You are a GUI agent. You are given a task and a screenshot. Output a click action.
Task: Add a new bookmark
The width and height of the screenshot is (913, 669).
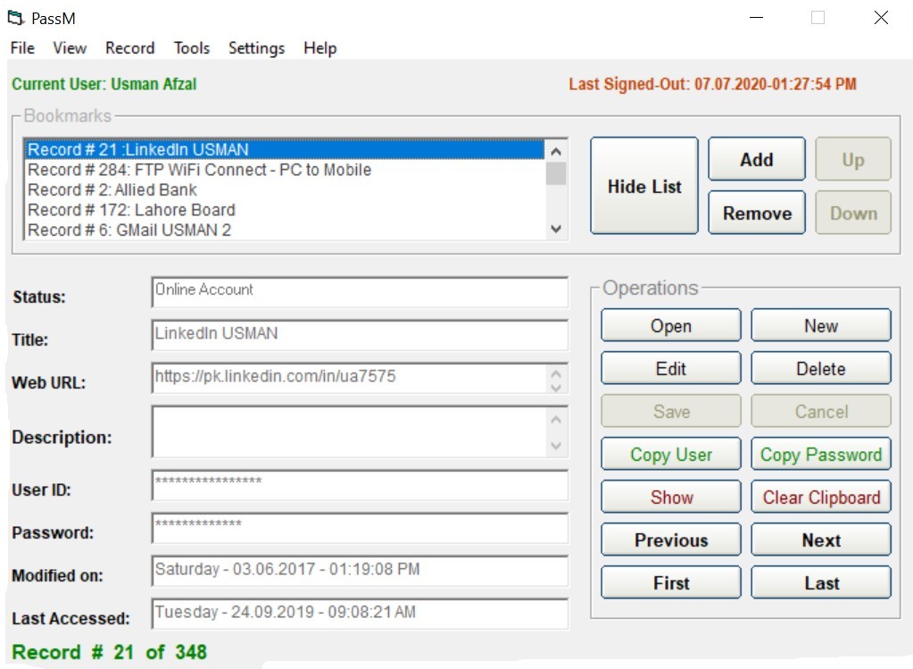click(x=756, y=160)
